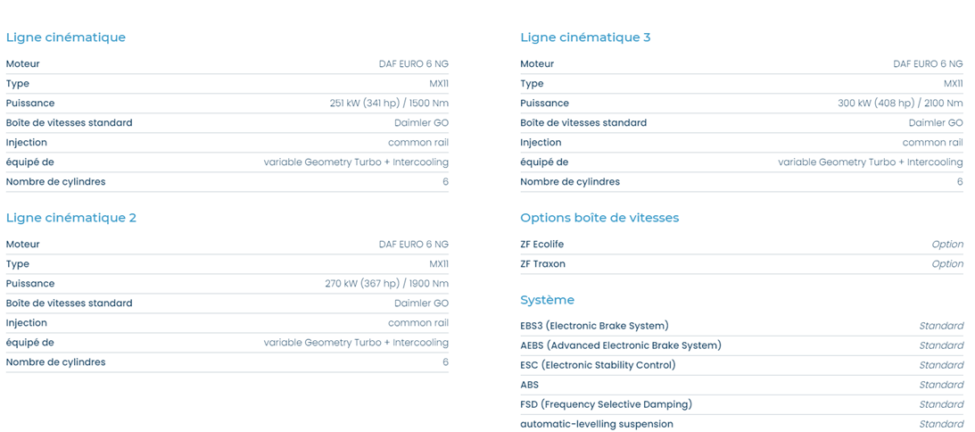Select the "Ligne cinématique 2" heading
975x432 pixels.
[70, 218]
